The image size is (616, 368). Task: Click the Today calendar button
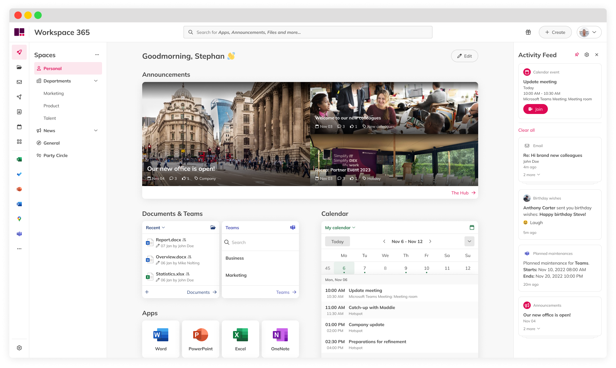pos(338,241)
